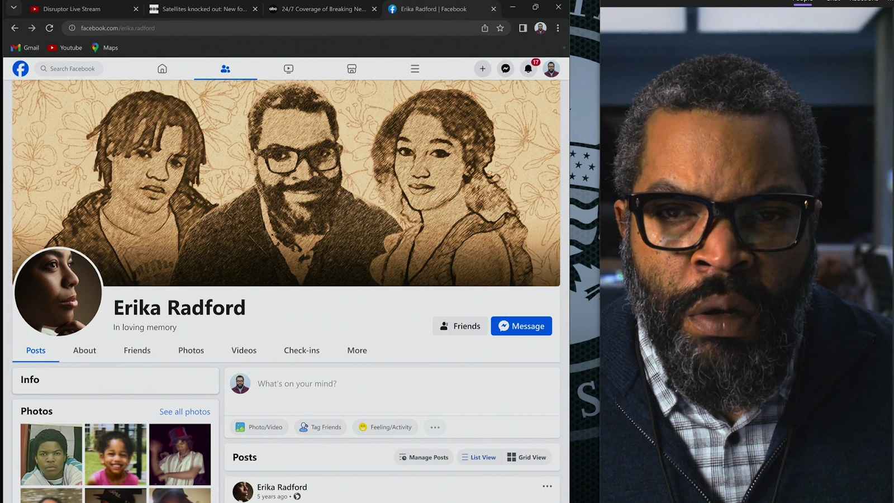Open the Watch video icon

pos(288,69)
